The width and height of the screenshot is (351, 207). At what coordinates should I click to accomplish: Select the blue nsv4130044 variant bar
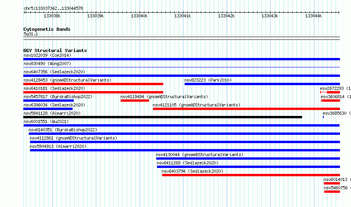[248, 159]
